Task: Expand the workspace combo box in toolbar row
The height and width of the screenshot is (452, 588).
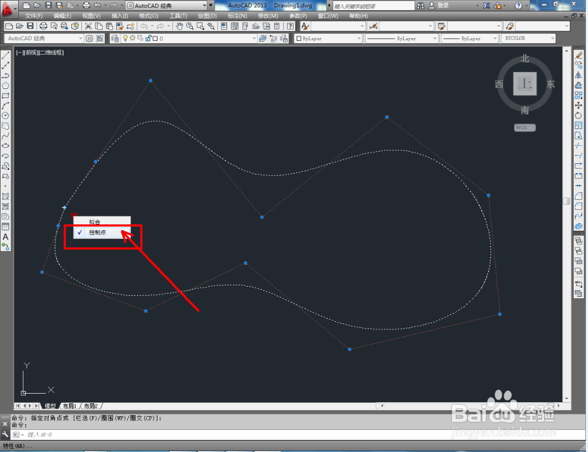Action: pos(80,39)
